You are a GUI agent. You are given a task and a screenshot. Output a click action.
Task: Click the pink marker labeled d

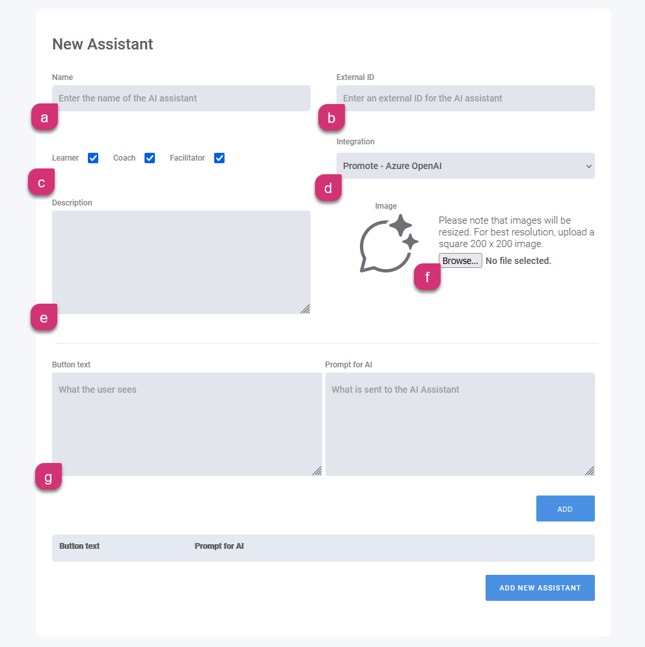[x=328, y=189]
